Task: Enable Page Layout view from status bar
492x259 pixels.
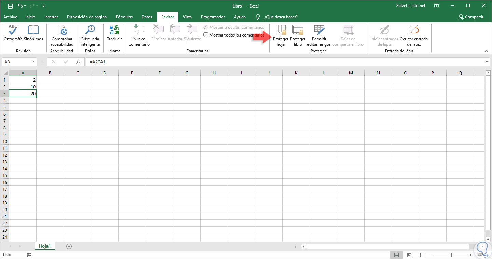Action: coord(409,255)
